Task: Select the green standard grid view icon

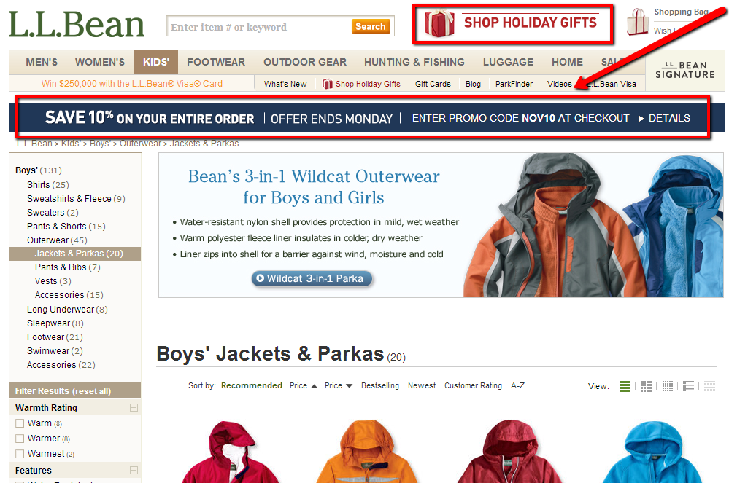Action: [x=625, y=386]
